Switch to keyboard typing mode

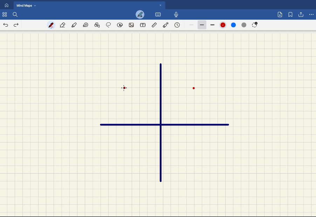[x=158, y=15]
